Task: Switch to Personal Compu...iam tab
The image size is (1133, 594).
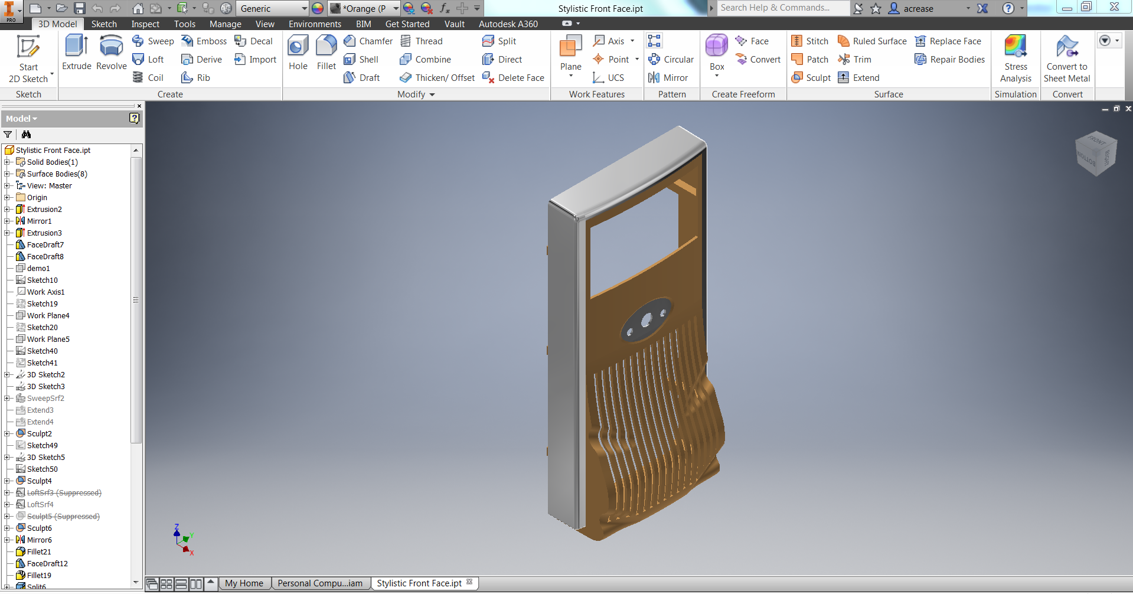Action: 320,583
